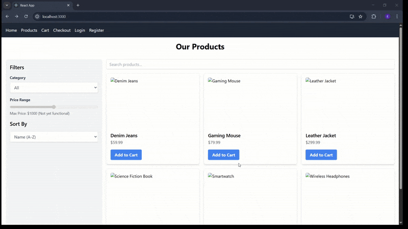The width and height of the screenshot is (408, 229).
Task: Adjust the Price Range slider handle
Action: pyautogui.click(x=54, y=107)
